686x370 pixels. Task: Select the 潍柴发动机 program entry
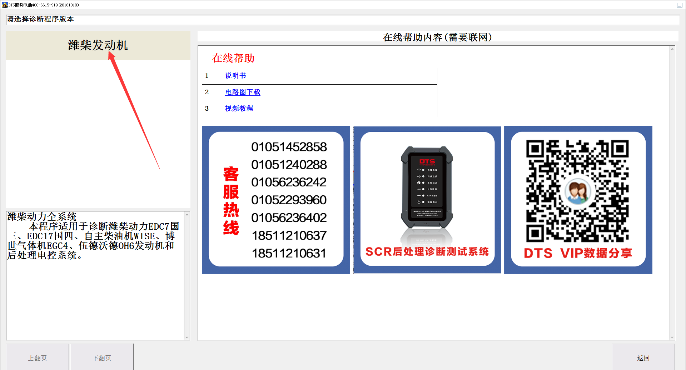98,45
